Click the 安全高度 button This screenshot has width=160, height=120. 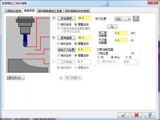[x=66, y=19]
